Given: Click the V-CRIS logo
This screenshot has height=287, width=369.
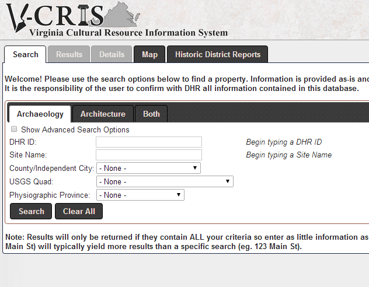Looking at the screenshot, I should [x=73, y=16].
